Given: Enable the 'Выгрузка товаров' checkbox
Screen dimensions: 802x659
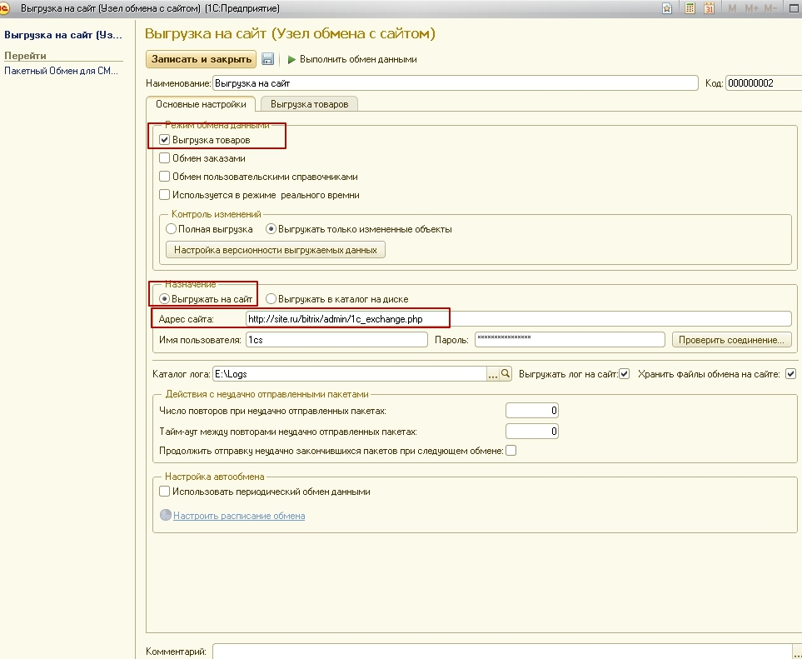Looking at the screenshot, I should (164, 139).
